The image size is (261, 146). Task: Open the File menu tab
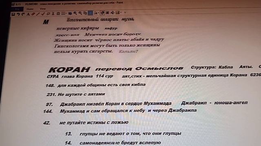point(17,9)
